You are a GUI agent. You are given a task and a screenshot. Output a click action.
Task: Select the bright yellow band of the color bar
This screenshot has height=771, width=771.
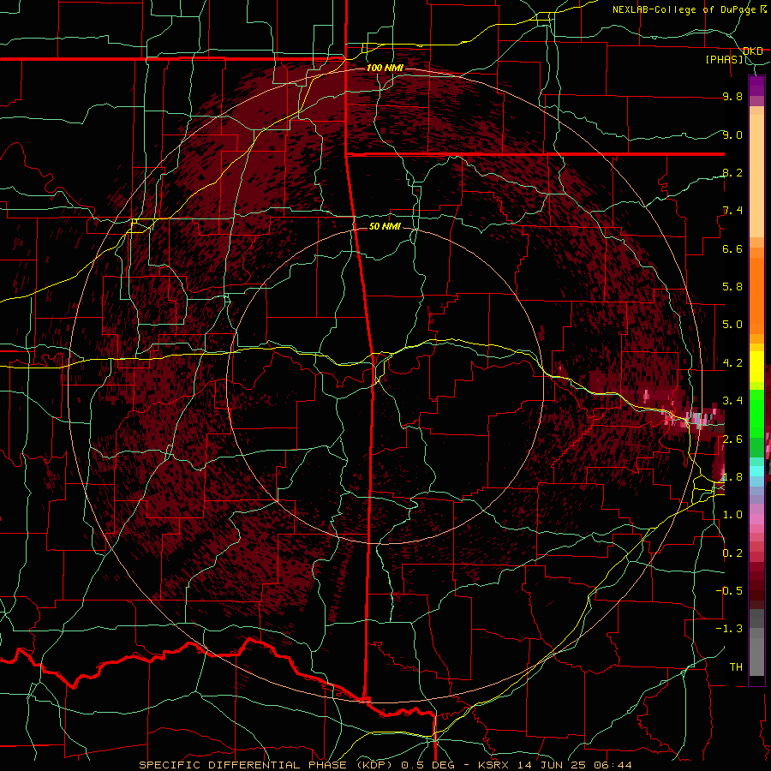click(x=756, y=367)
